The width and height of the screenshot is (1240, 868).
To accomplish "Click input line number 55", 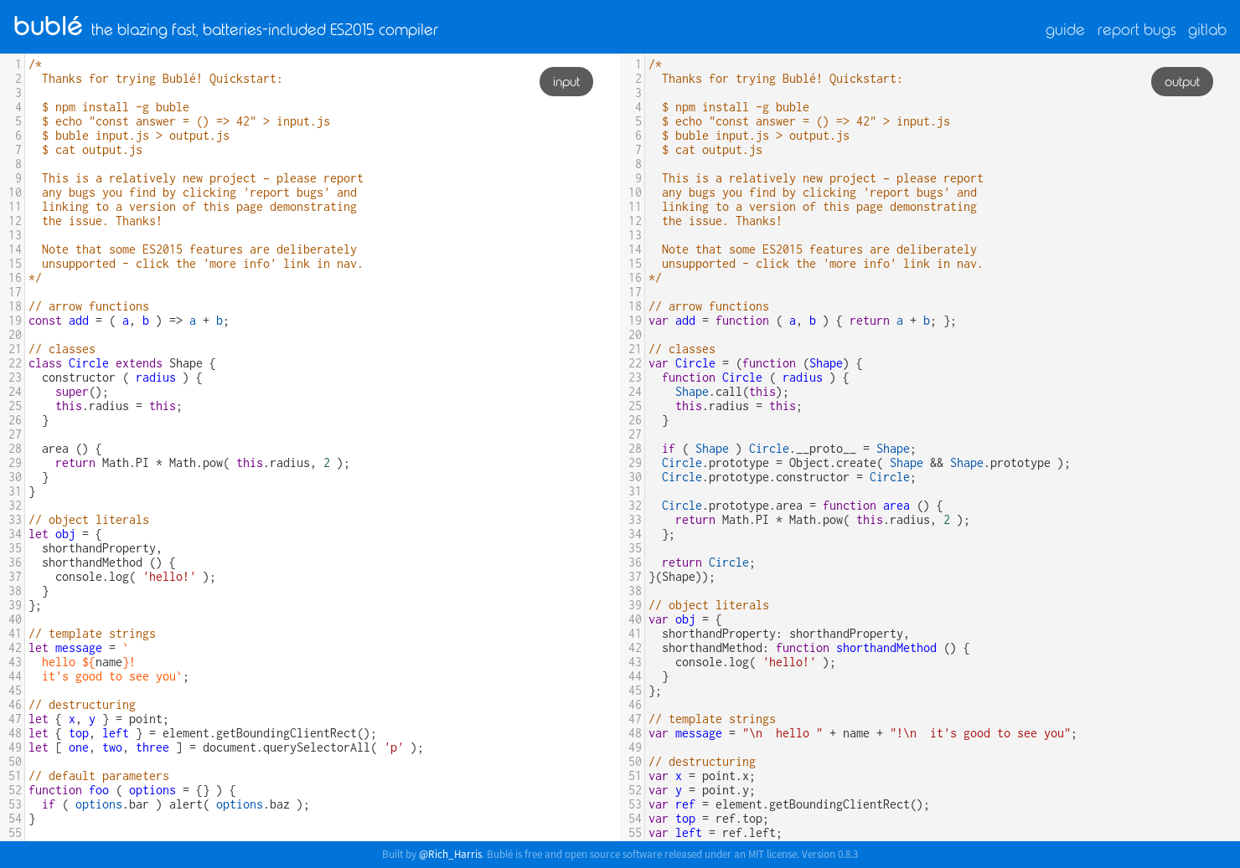I will (x=15, y=833).
